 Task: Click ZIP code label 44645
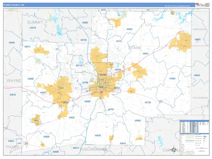click(12, 43)
